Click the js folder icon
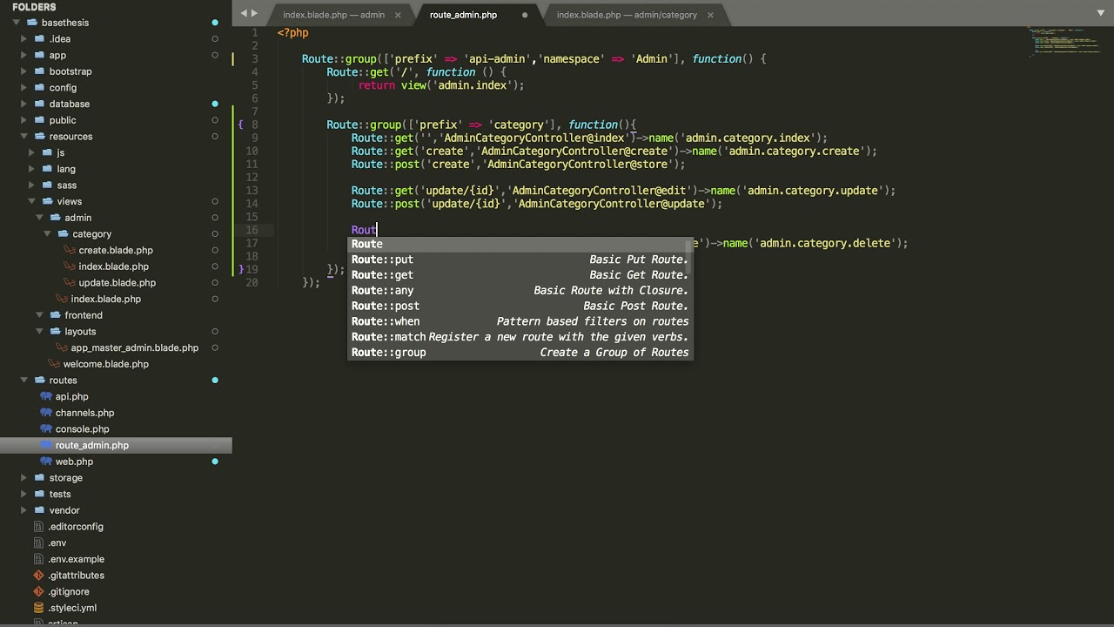The width and height of the screenshot is (1114, 627). [47, 152]
